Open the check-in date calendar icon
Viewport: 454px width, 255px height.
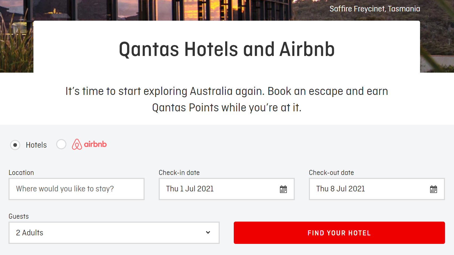click(x=283, y=189)
